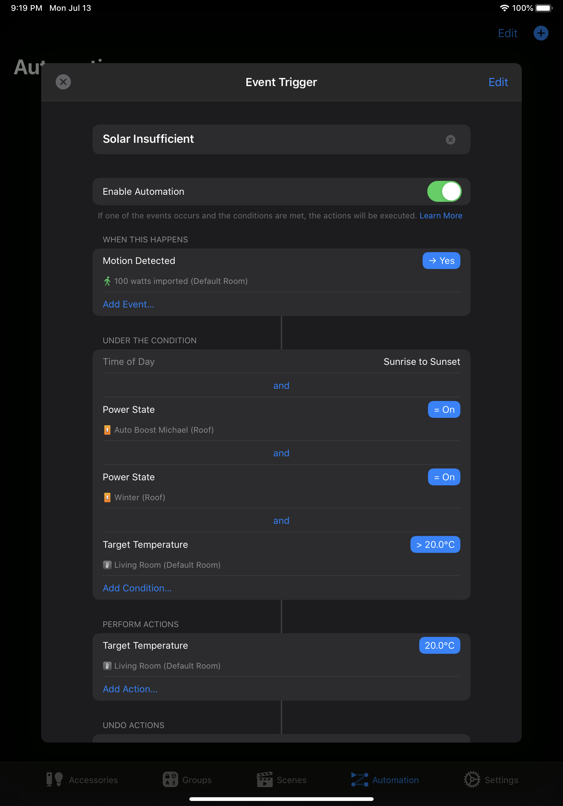Tap the Winter switch icon
This screenshot has height=806, width=563.
(x=107, y=498)
